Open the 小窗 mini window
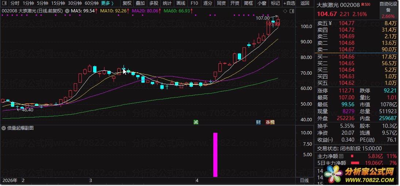The image size is (400, 186). click(262, 3)
